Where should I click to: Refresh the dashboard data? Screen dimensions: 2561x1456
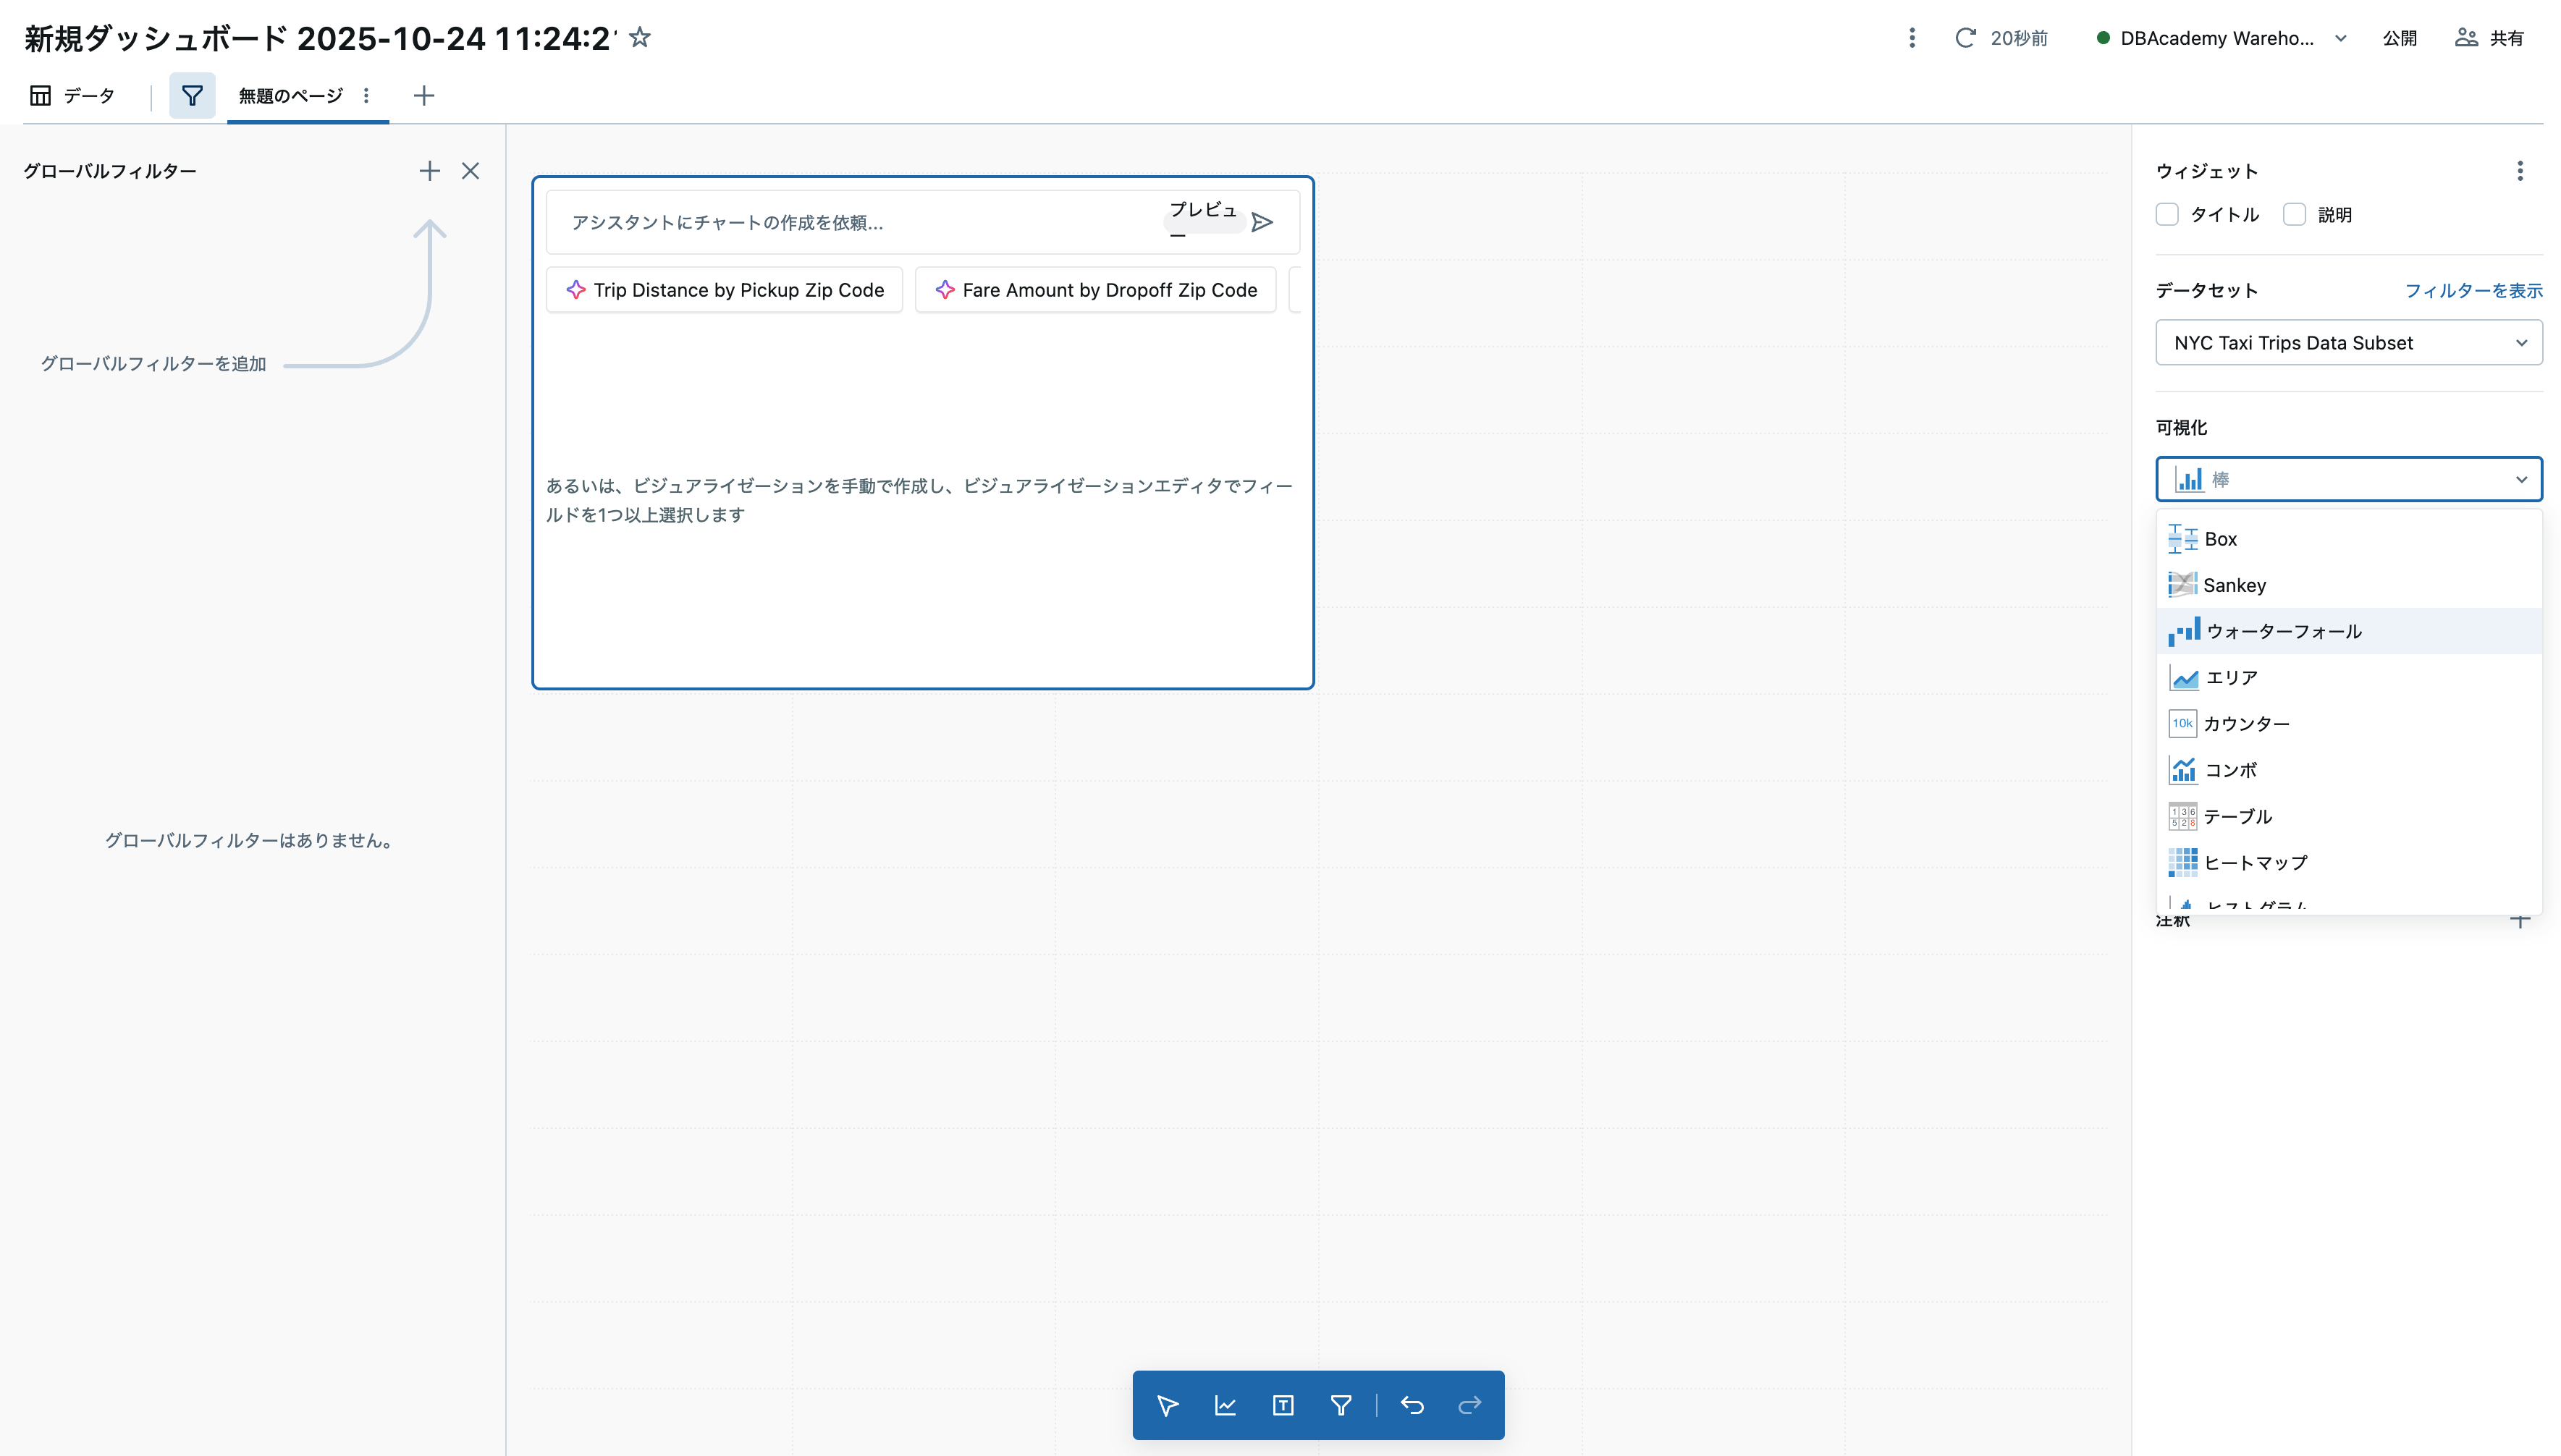point(1966,38)
